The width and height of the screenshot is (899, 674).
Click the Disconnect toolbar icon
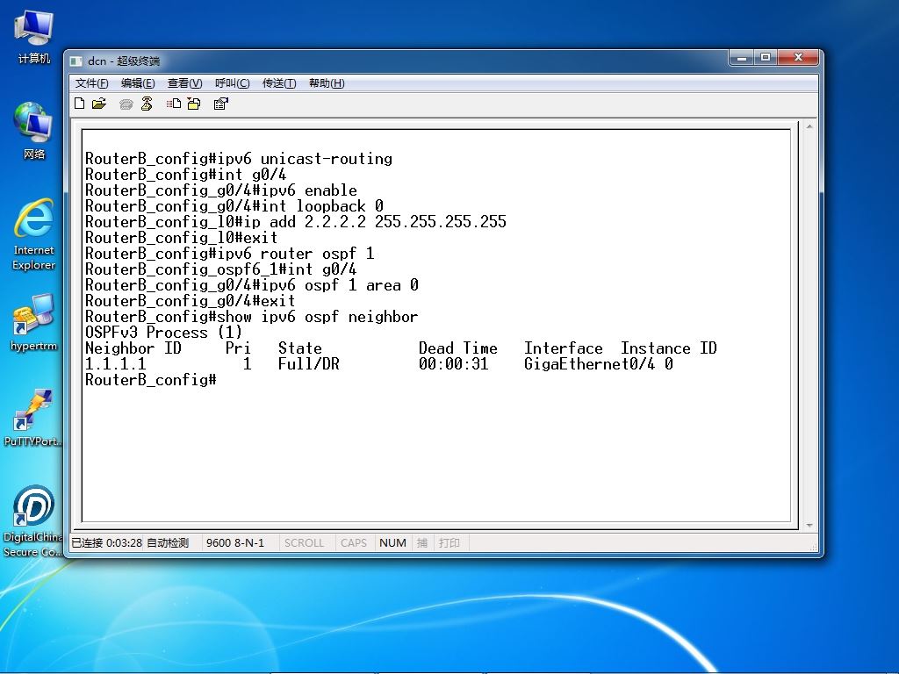147,104
